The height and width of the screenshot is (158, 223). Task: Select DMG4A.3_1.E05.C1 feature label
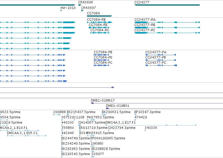pyautogui.click(x=22, y=133)
